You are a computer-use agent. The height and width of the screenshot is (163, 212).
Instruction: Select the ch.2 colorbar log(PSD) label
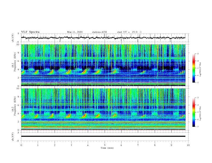[200, 113]
